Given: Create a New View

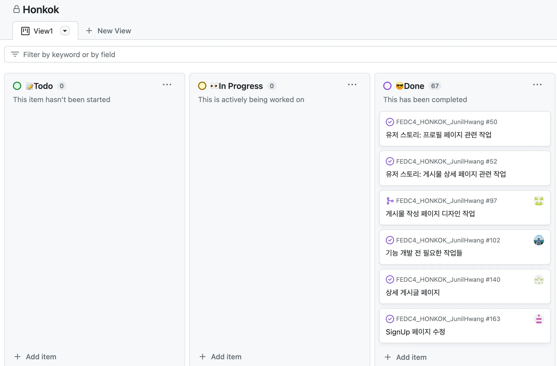Looking at the screenshot, I should pos(109,30).
